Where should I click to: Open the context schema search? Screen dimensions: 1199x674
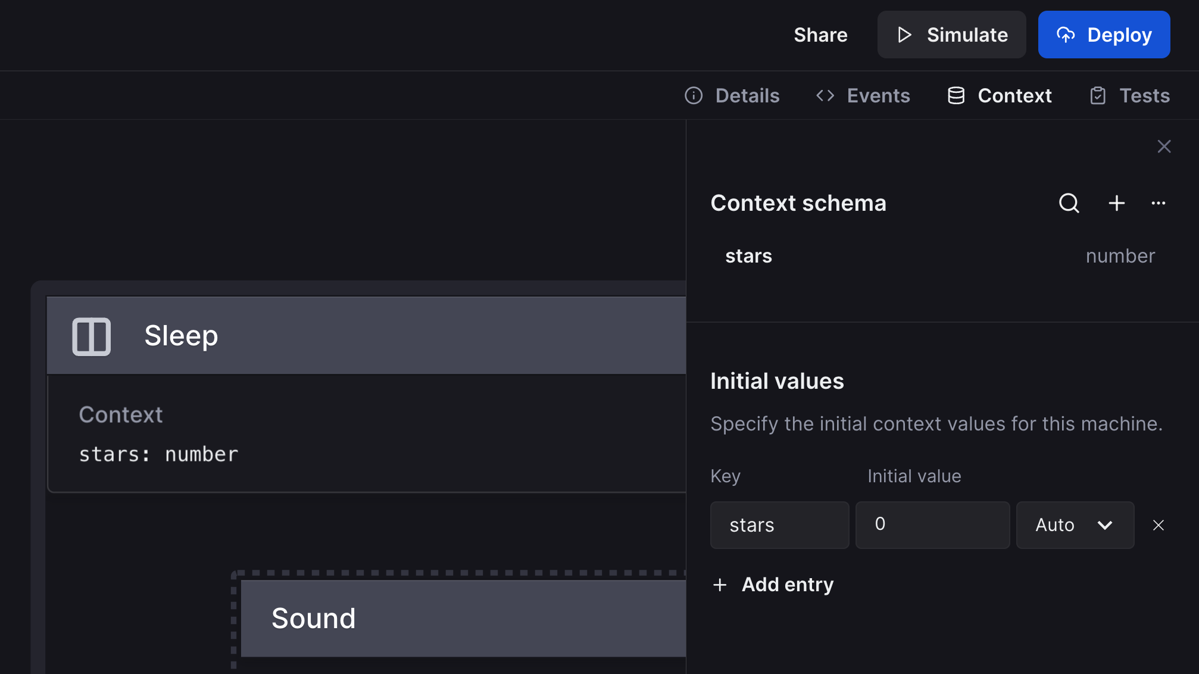[1069, 203]
